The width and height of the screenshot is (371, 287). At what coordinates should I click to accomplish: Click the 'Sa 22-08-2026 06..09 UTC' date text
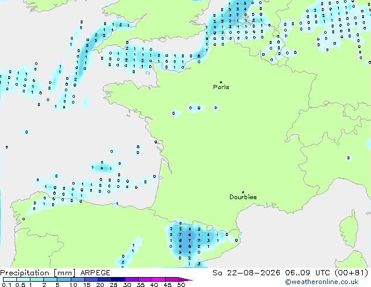click(x=271, y=273)
